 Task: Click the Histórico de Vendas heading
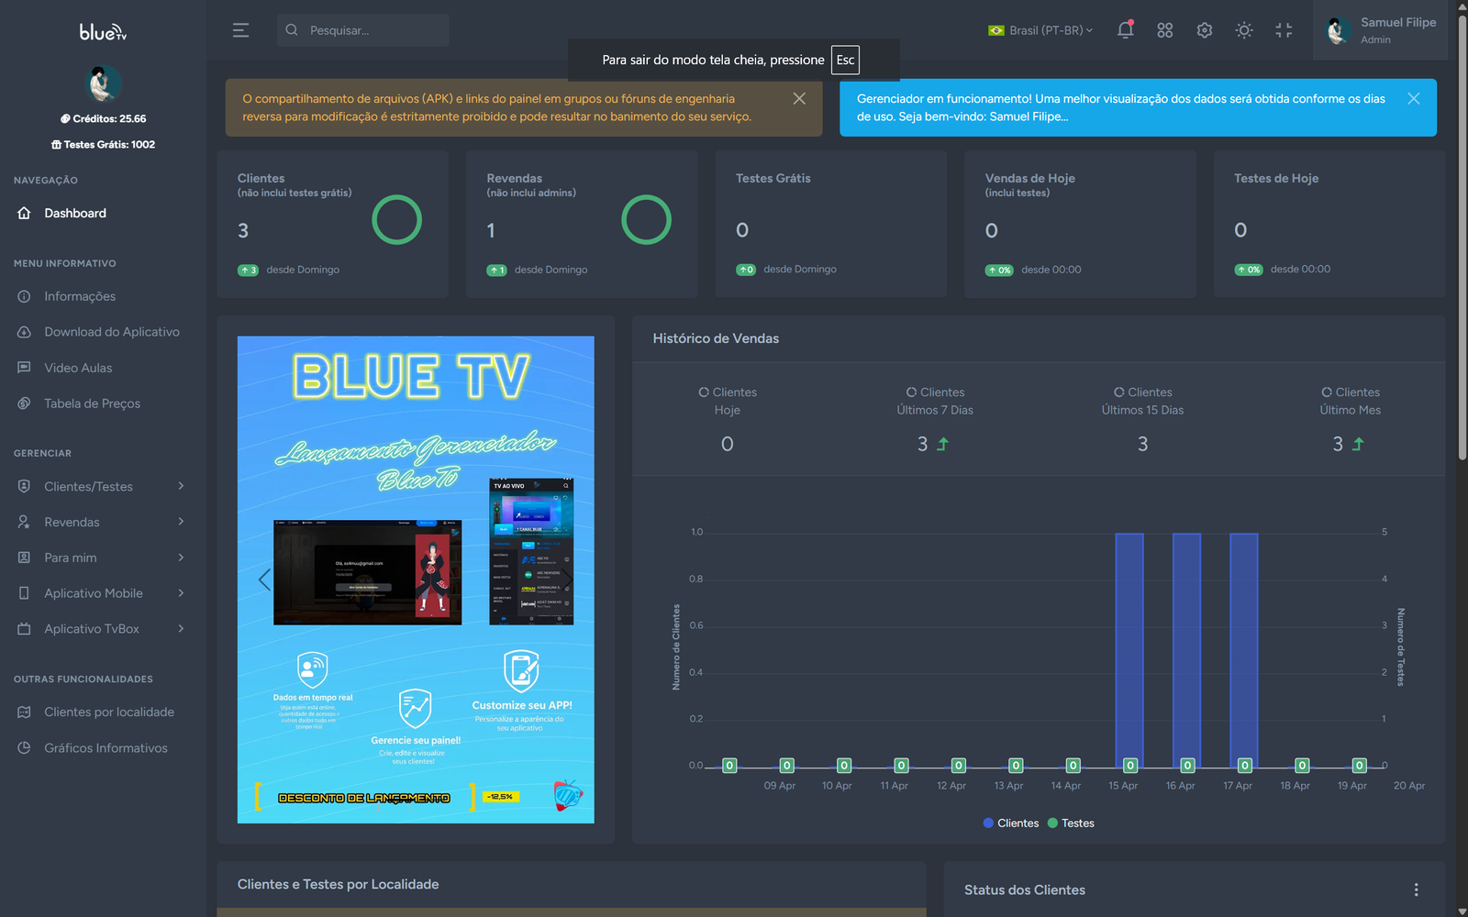click(x=716, y=338)
